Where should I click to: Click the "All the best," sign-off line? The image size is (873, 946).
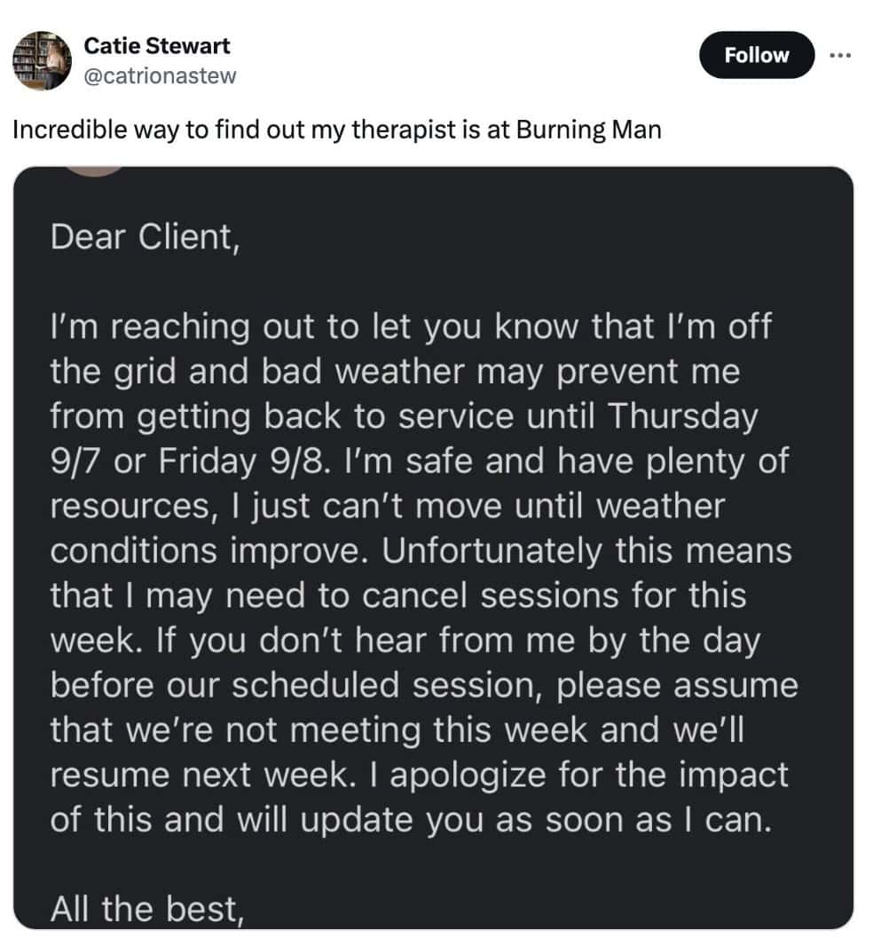click(147, 907)
